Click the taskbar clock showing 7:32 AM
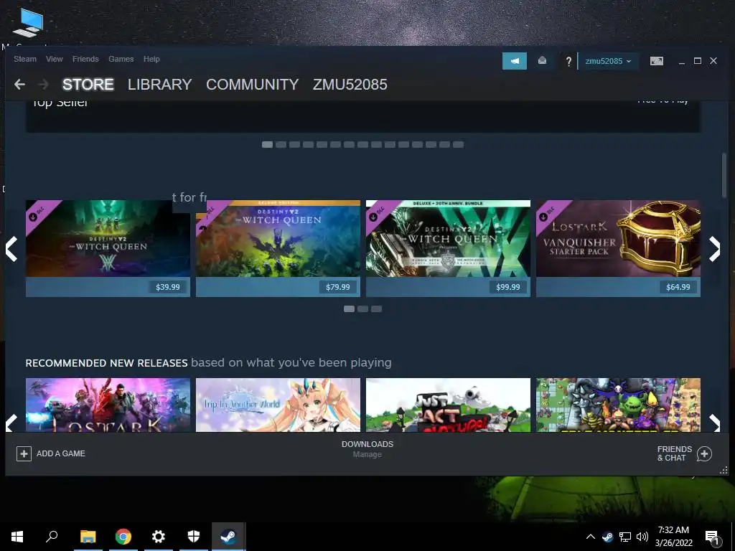The image size is (735, 551). (x=673, y=537)
